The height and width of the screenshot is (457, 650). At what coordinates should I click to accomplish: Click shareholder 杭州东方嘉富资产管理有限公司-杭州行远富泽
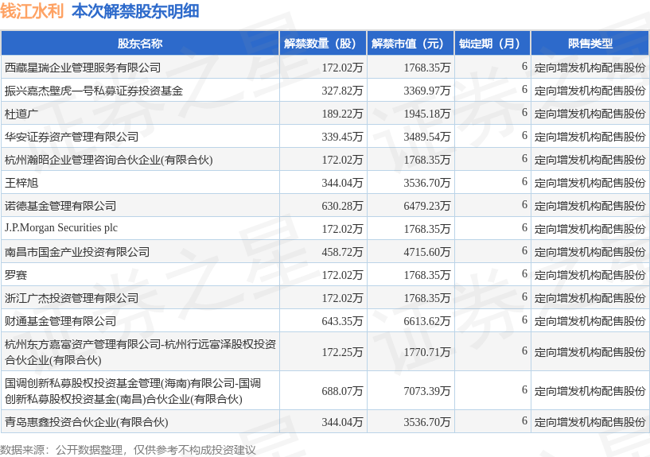coord(140,352)
